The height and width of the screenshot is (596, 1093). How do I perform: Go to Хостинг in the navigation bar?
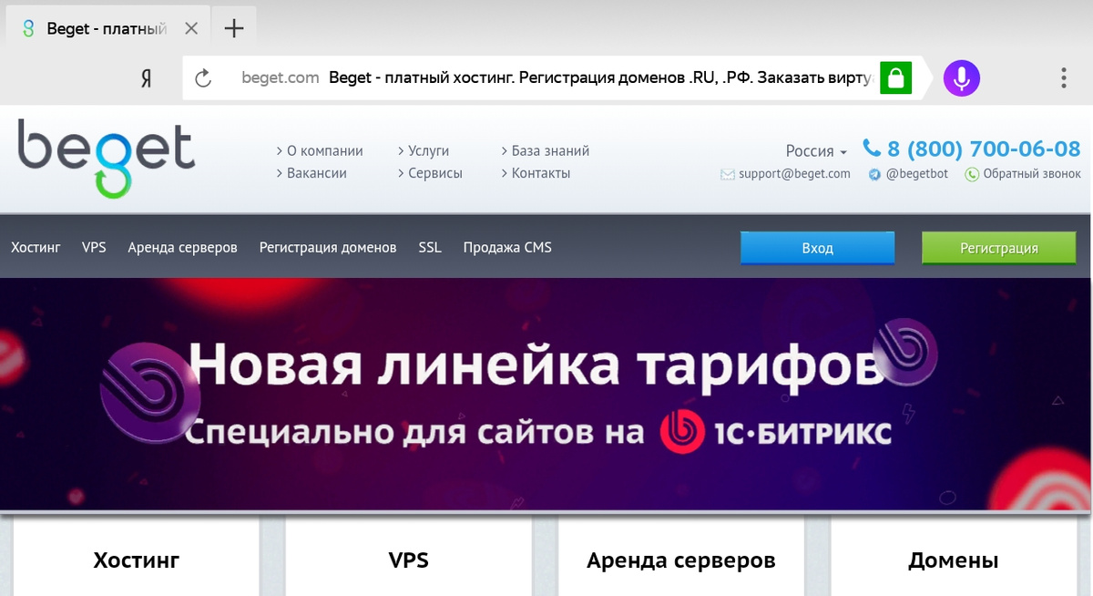coord(36,247)
